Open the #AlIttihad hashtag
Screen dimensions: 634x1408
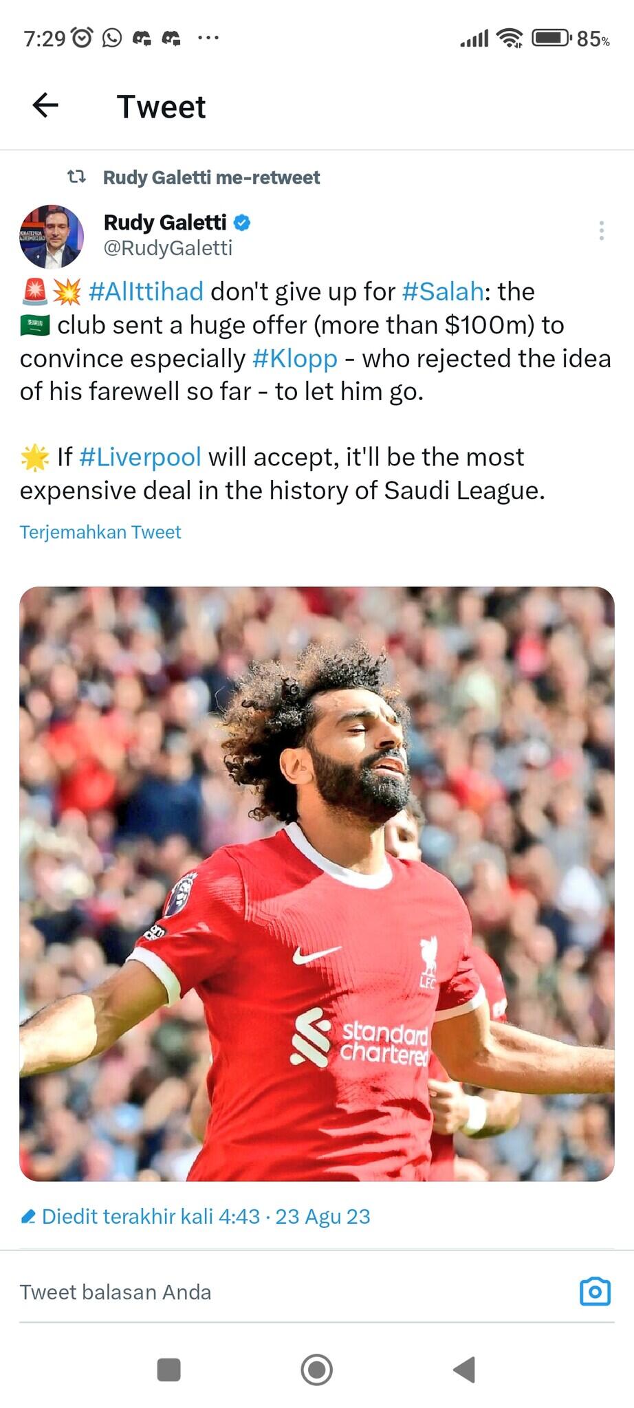click(146, 291)
